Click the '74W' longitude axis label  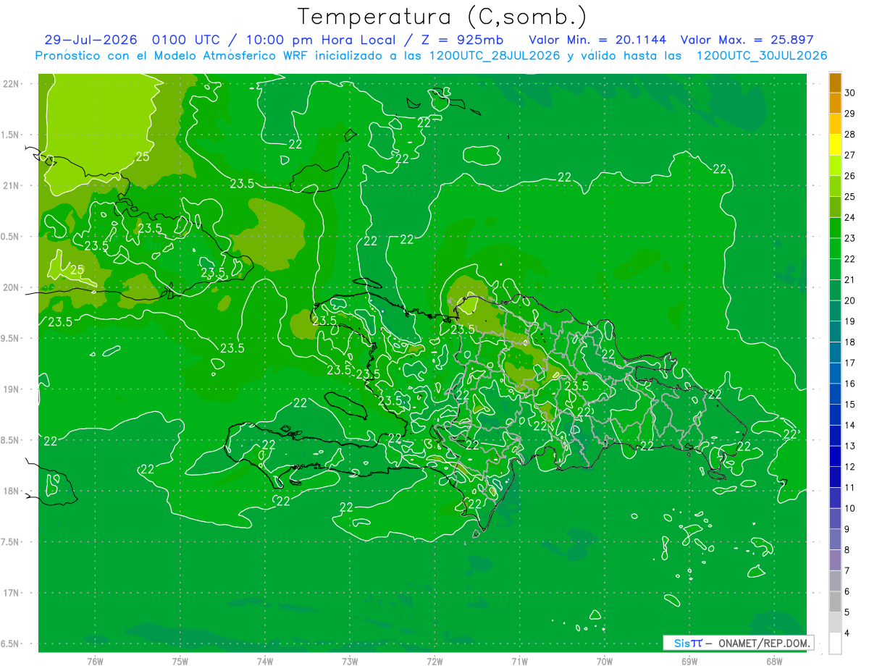tap(265, 661)
